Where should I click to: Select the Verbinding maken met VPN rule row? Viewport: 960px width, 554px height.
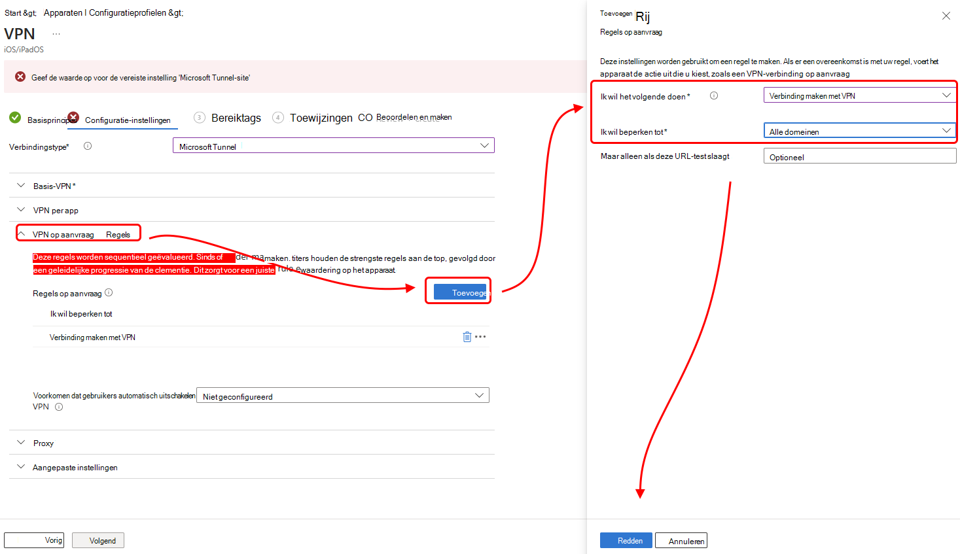tap(261, 337)
